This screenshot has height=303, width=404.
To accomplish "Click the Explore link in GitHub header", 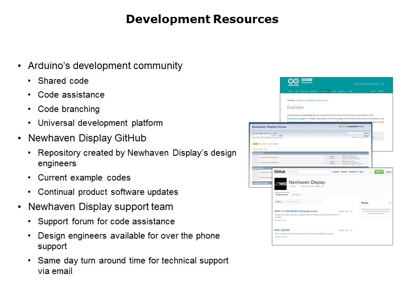I will click(336, 172).
